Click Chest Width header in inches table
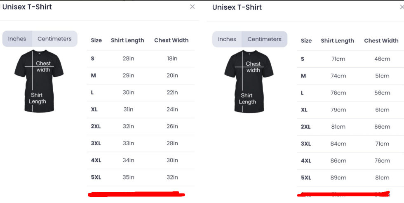This screenshot has height=203, width=404. (171, 40)
